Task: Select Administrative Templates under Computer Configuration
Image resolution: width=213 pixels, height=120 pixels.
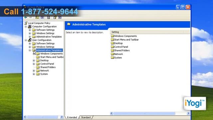Action: pyautogui.click(x=49, y=37)
